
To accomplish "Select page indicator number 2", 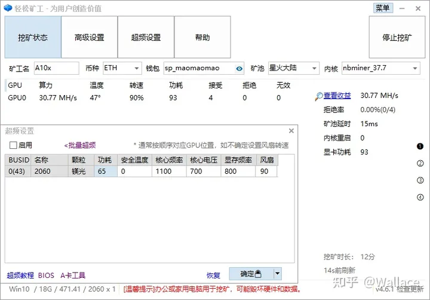I will tap(420, 163).
